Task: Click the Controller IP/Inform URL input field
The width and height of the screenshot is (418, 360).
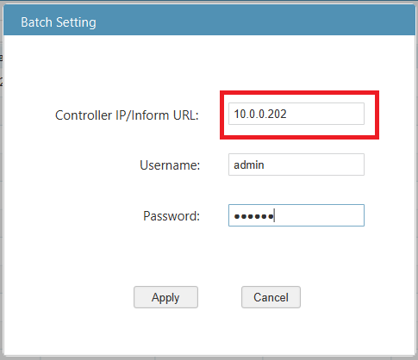Action: (x=296, y=114)
